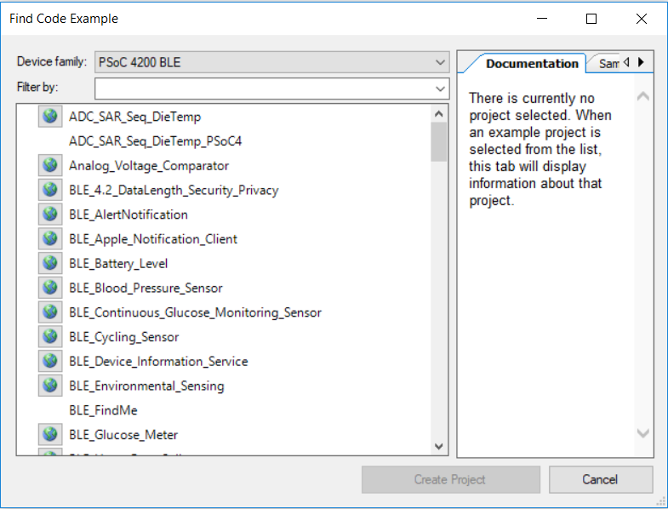Open the partially hidden Sample tab
Image resolution: width=668 pixels, height=509 pixels.
click(x=608, y=64)
